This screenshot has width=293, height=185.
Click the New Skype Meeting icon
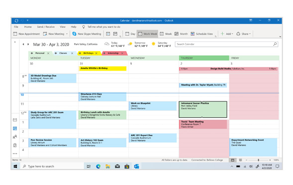click(x=75, y=34)
